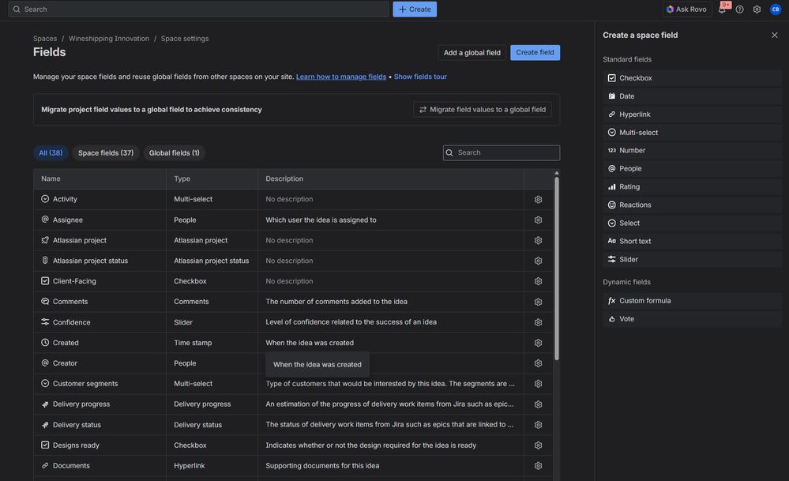
Task: Click the user avatar in top bar
Action: tap(776, 9)
